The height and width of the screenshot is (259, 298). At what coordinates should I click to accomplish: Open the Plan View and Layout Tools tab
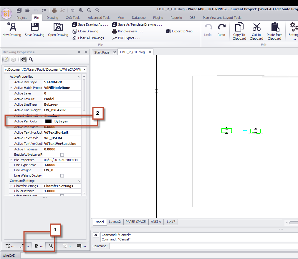222,18
